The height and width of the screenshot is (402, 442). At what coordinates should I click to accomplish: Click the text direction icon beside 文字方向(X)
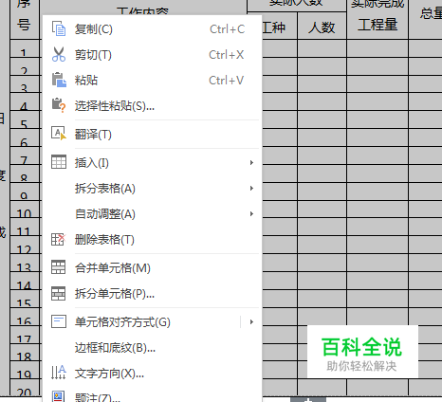[59, 373]
